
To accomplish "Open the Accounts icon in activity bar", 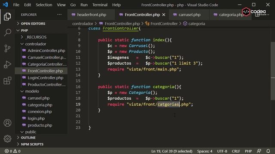I will (x=7, y=123).
